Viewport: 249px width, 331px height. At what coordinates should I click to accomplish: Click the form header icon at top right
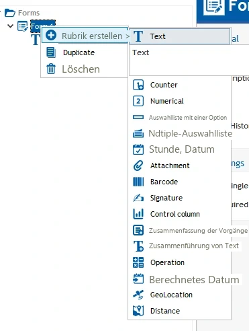(214, 7)
